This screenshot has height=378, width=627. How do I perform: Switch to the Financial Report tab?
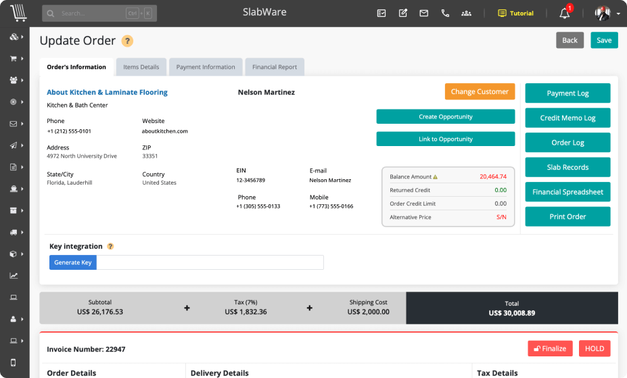(x=275, y=67)
